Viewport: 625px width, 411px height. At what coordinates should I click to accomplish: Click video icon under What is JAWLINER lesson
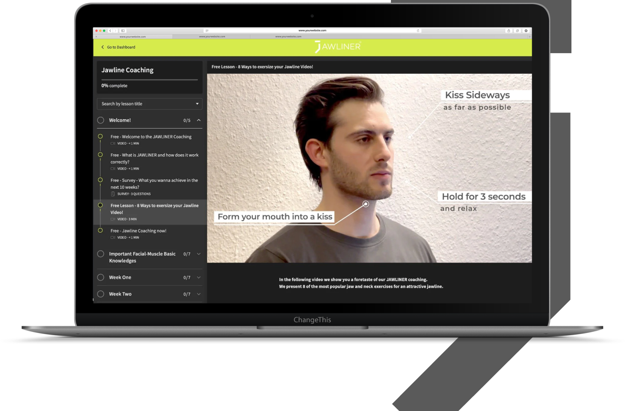tap(113, 169)
